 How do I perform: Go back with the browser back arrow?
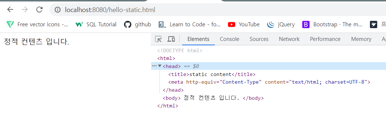[x=10, y=9]
